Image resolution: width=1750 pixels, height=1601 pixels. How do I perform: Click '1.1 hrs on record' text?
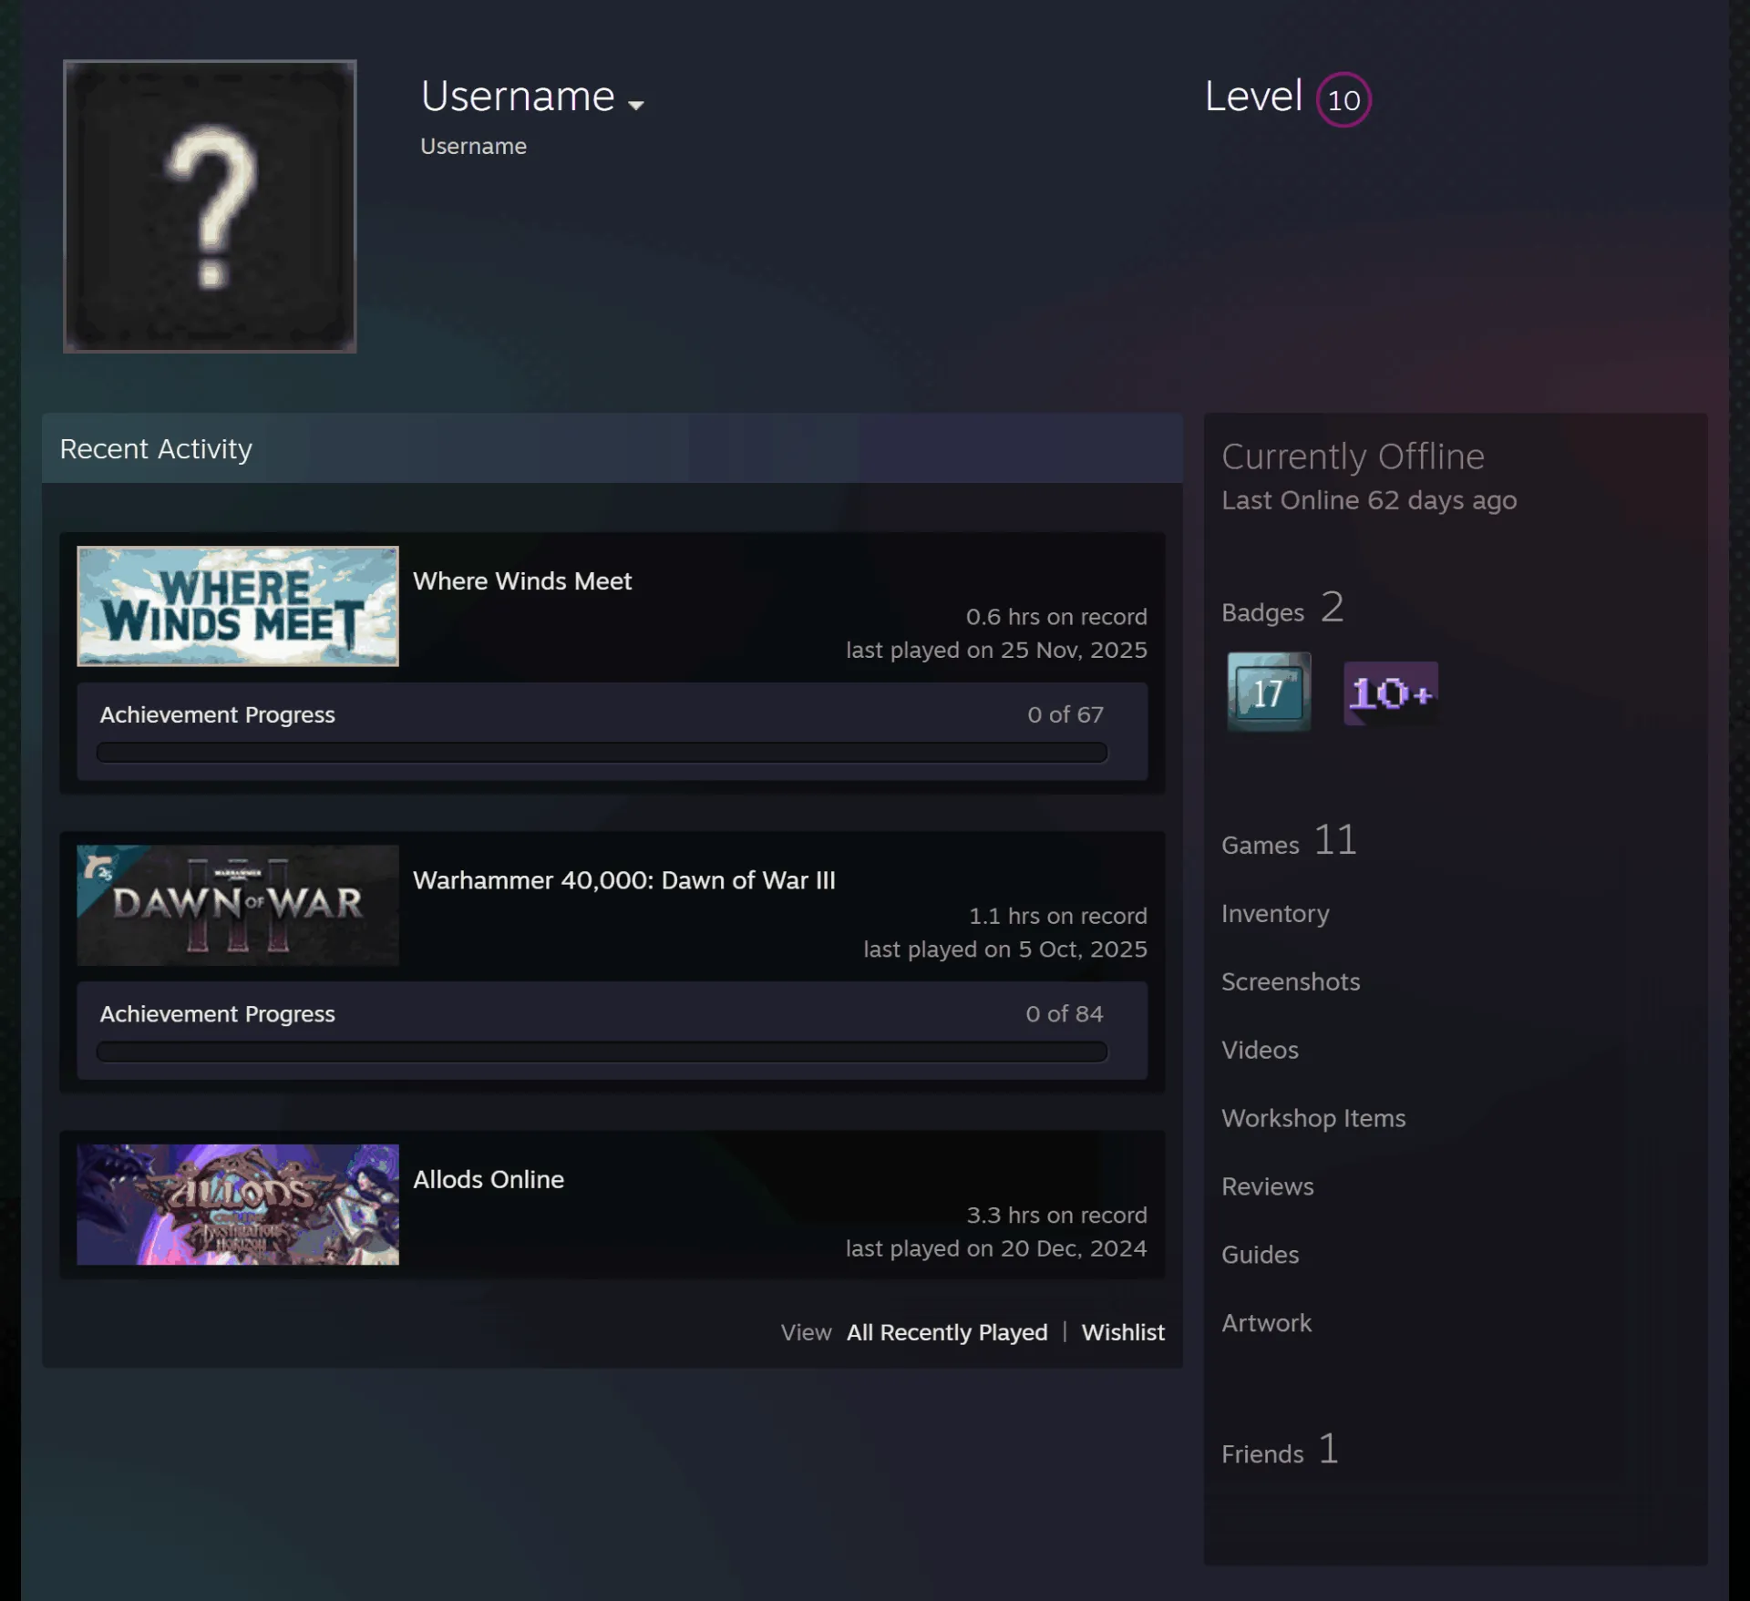pyautogui.click(x=1058, y=916)
